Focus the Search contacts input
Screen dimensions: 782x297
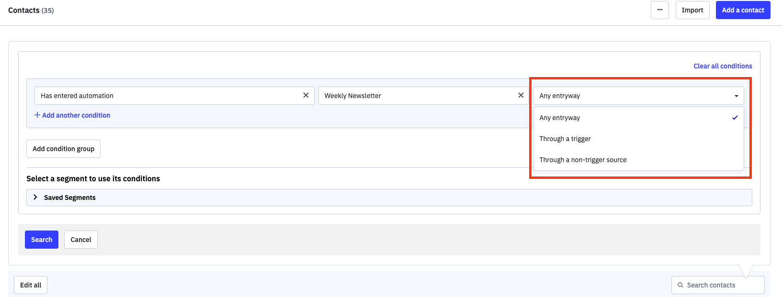point(718,285)
